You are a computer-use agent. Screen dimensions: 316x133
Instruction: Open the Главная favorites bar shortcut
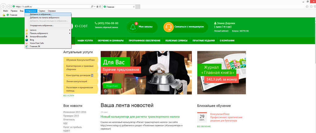point(12,15)
